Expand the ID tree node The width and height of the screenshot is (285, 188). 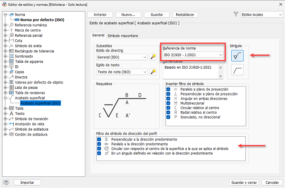click(x=5, y=67)
